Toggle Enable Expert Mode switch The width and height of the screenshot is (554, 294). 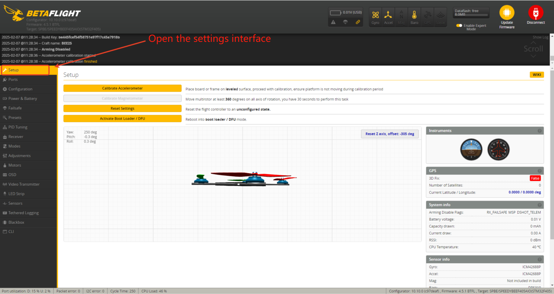tap(459, 26)
